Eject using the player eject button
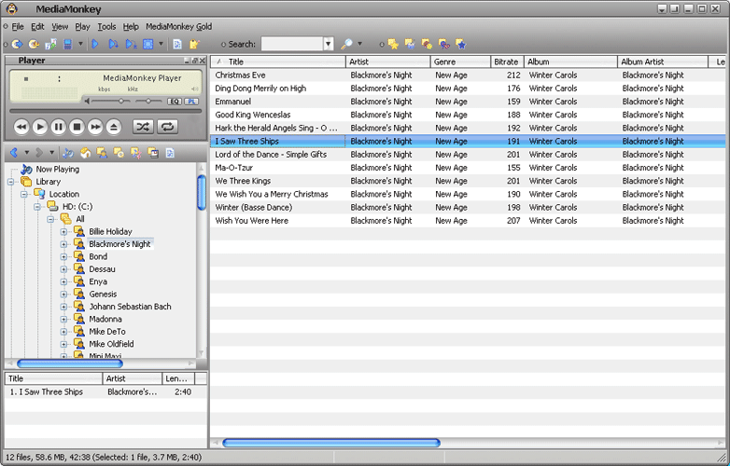 click(x=114, y=127)
